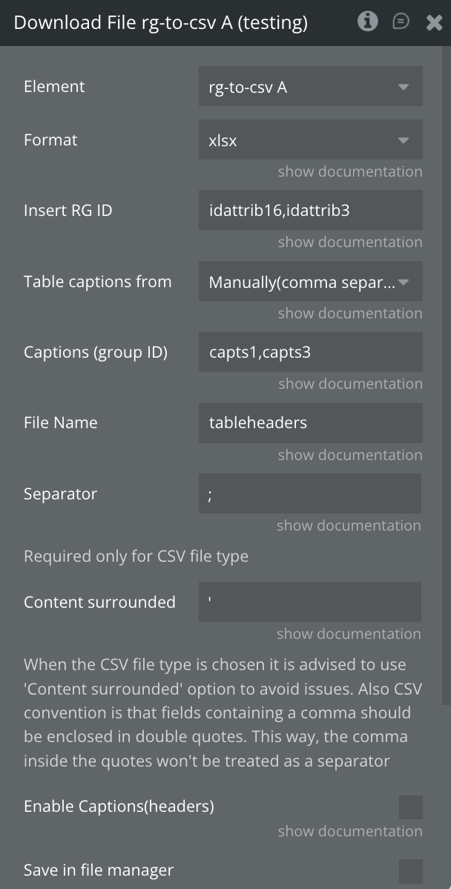
Task: Show documentation for the Separator field
Action: [349, 525]
